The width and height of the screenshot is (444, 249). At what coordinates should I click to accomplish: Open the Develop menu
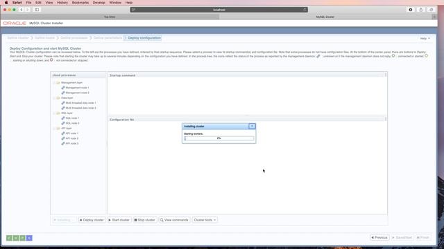point(99,3)
